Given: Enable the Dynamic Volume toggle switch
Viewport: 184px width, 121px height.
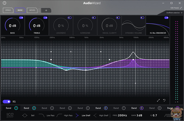Looking at the screenshot, I should pyautogui.click(x=142, y=18).
